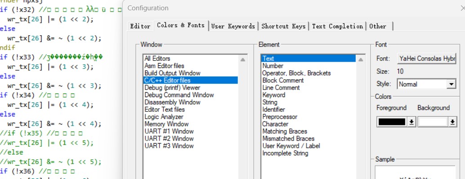465x179 pixels.
Task: Select UART #1 Window entry
Action: 190,131
